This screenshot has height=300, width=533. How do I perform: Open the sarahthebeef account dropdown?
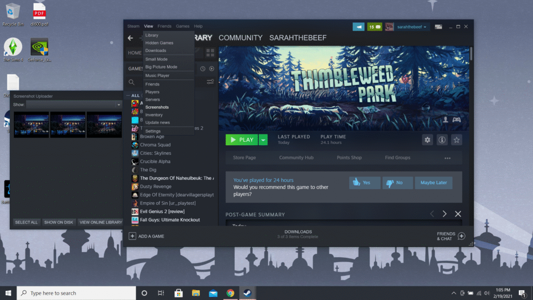(x=412, y=27)
